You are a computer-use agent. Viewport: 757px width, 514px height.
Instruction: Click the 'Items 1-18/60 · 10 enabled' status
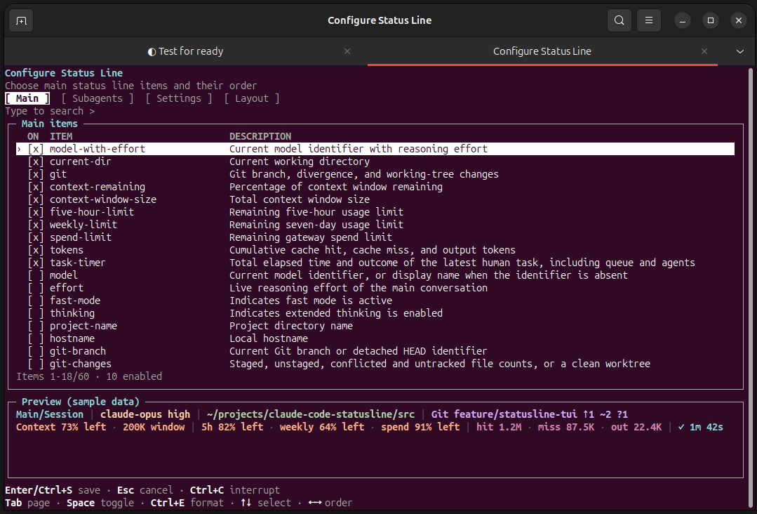coord(89,376)
